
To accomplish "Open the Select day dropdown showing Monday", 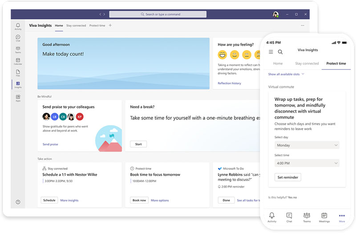I will [307, 145].
